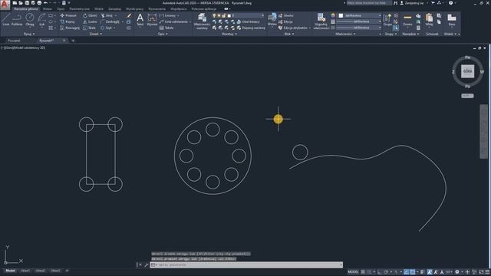This screenshot has width=491, height=276.
Task: Select the Polilinia (polyline) tool
Action: click(17, 19)
